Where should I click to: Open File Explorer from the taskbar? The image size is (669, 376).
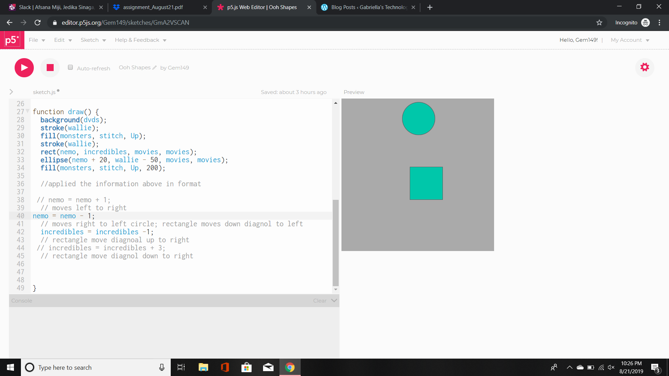pos(203,367)
